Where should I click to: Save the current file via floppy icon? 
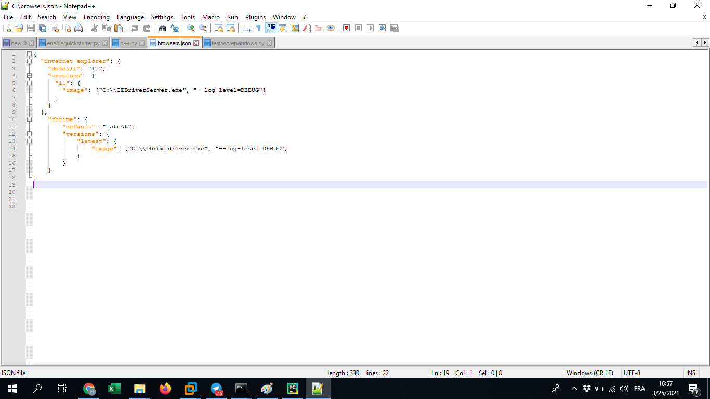(31, 28)
